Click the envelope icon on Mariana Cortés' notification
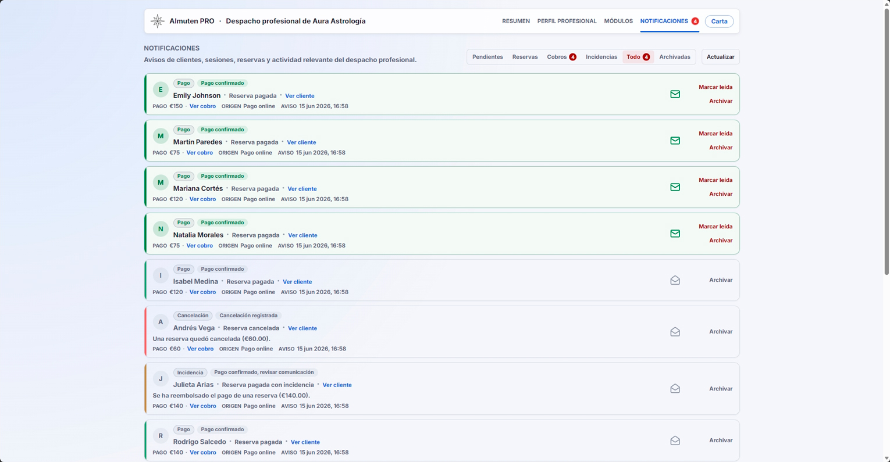 [x=675, y=187]
